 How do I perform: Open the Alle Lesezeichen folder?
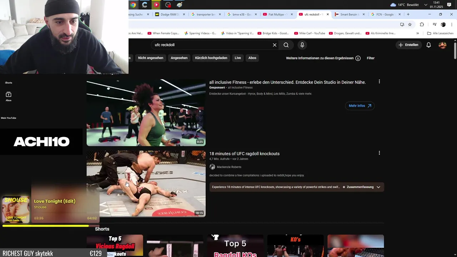[x=440, y=33]
